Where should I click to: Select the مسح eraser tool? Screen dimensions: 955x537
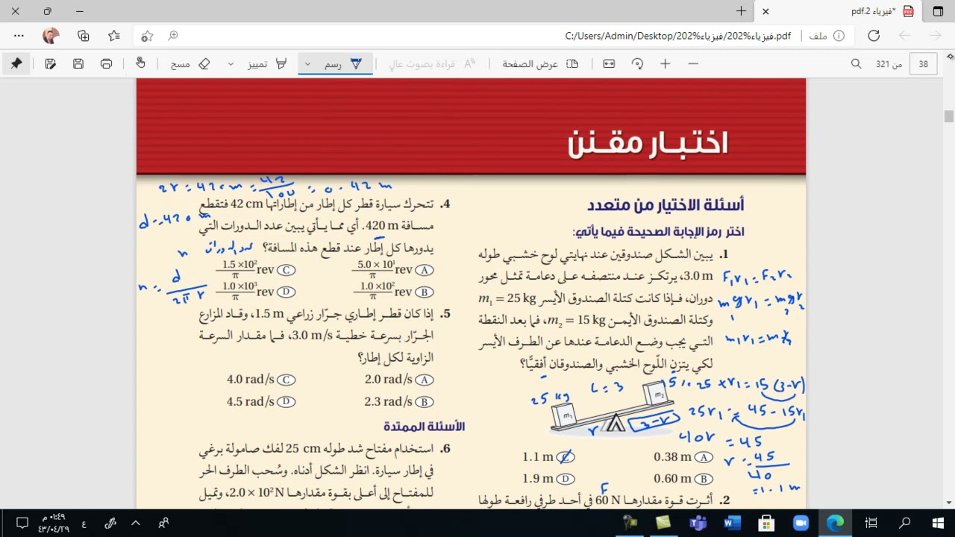[190, 64]
